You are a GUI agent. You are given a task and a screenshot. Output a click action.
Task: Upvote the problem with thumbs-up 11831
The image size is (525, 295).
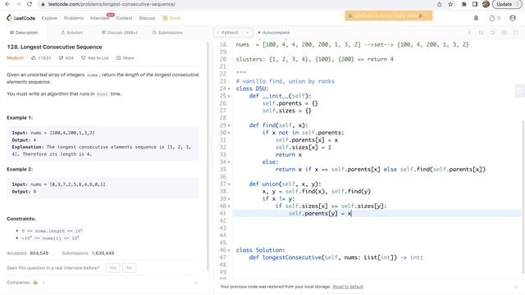click(41, 58)
